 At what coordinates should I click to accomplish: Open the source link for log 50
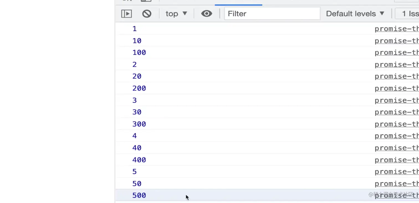pyautogui.click(x=397, y=184)
